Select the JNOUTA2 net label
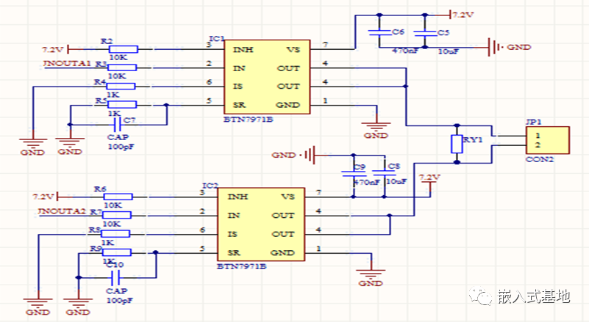 (62, 212)
